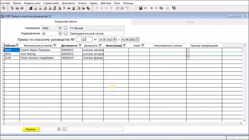The width and height of the screenshot is (249, 140).
Task: Tick Признак прекращения for Стрипп Мэрил Петровна
Action: (x=188, y=50)
